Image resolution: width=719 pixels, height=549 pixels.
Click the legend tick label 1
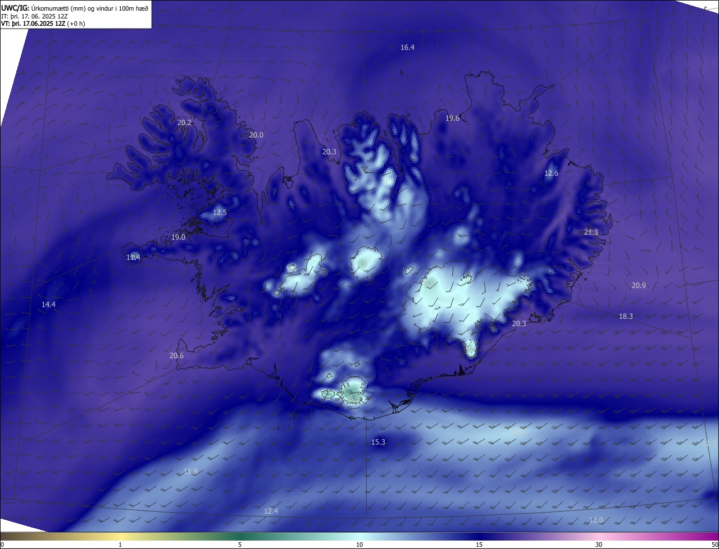click(120, 545)
